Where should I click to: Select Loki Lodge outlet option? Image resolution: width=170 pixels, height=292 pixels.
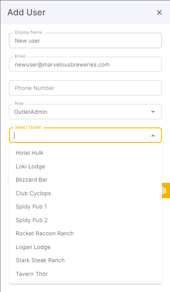click(x=85, y=166)
